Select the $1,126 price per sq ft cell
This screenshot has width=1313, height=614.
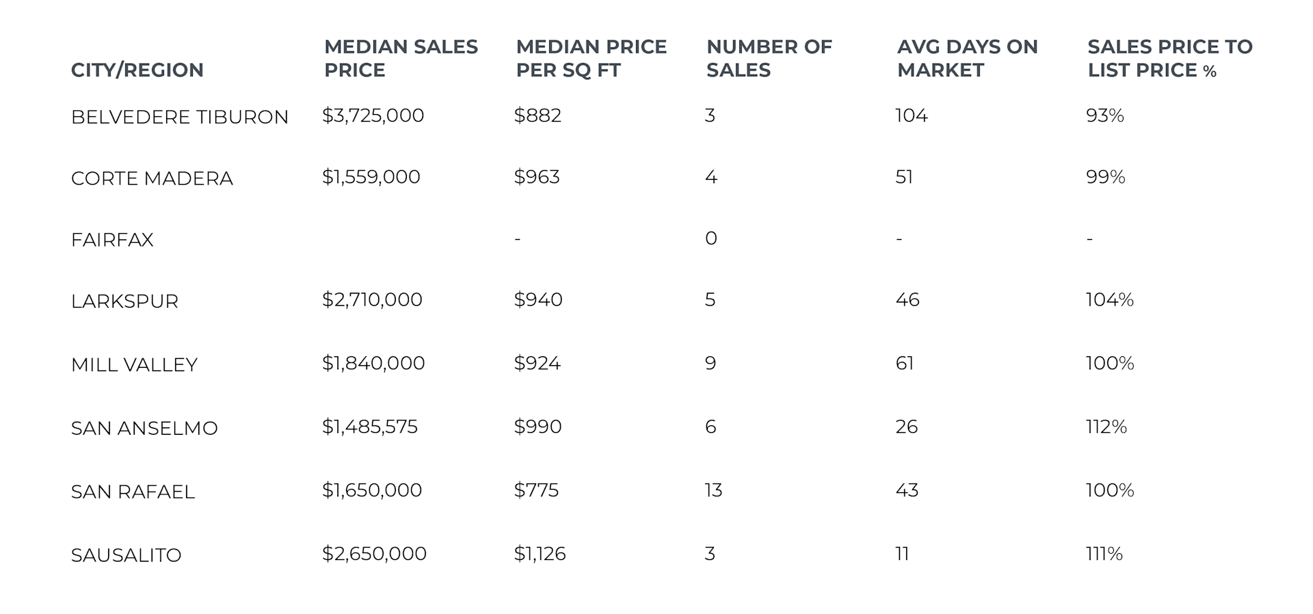pyautogui.click(x=540, y=554)
